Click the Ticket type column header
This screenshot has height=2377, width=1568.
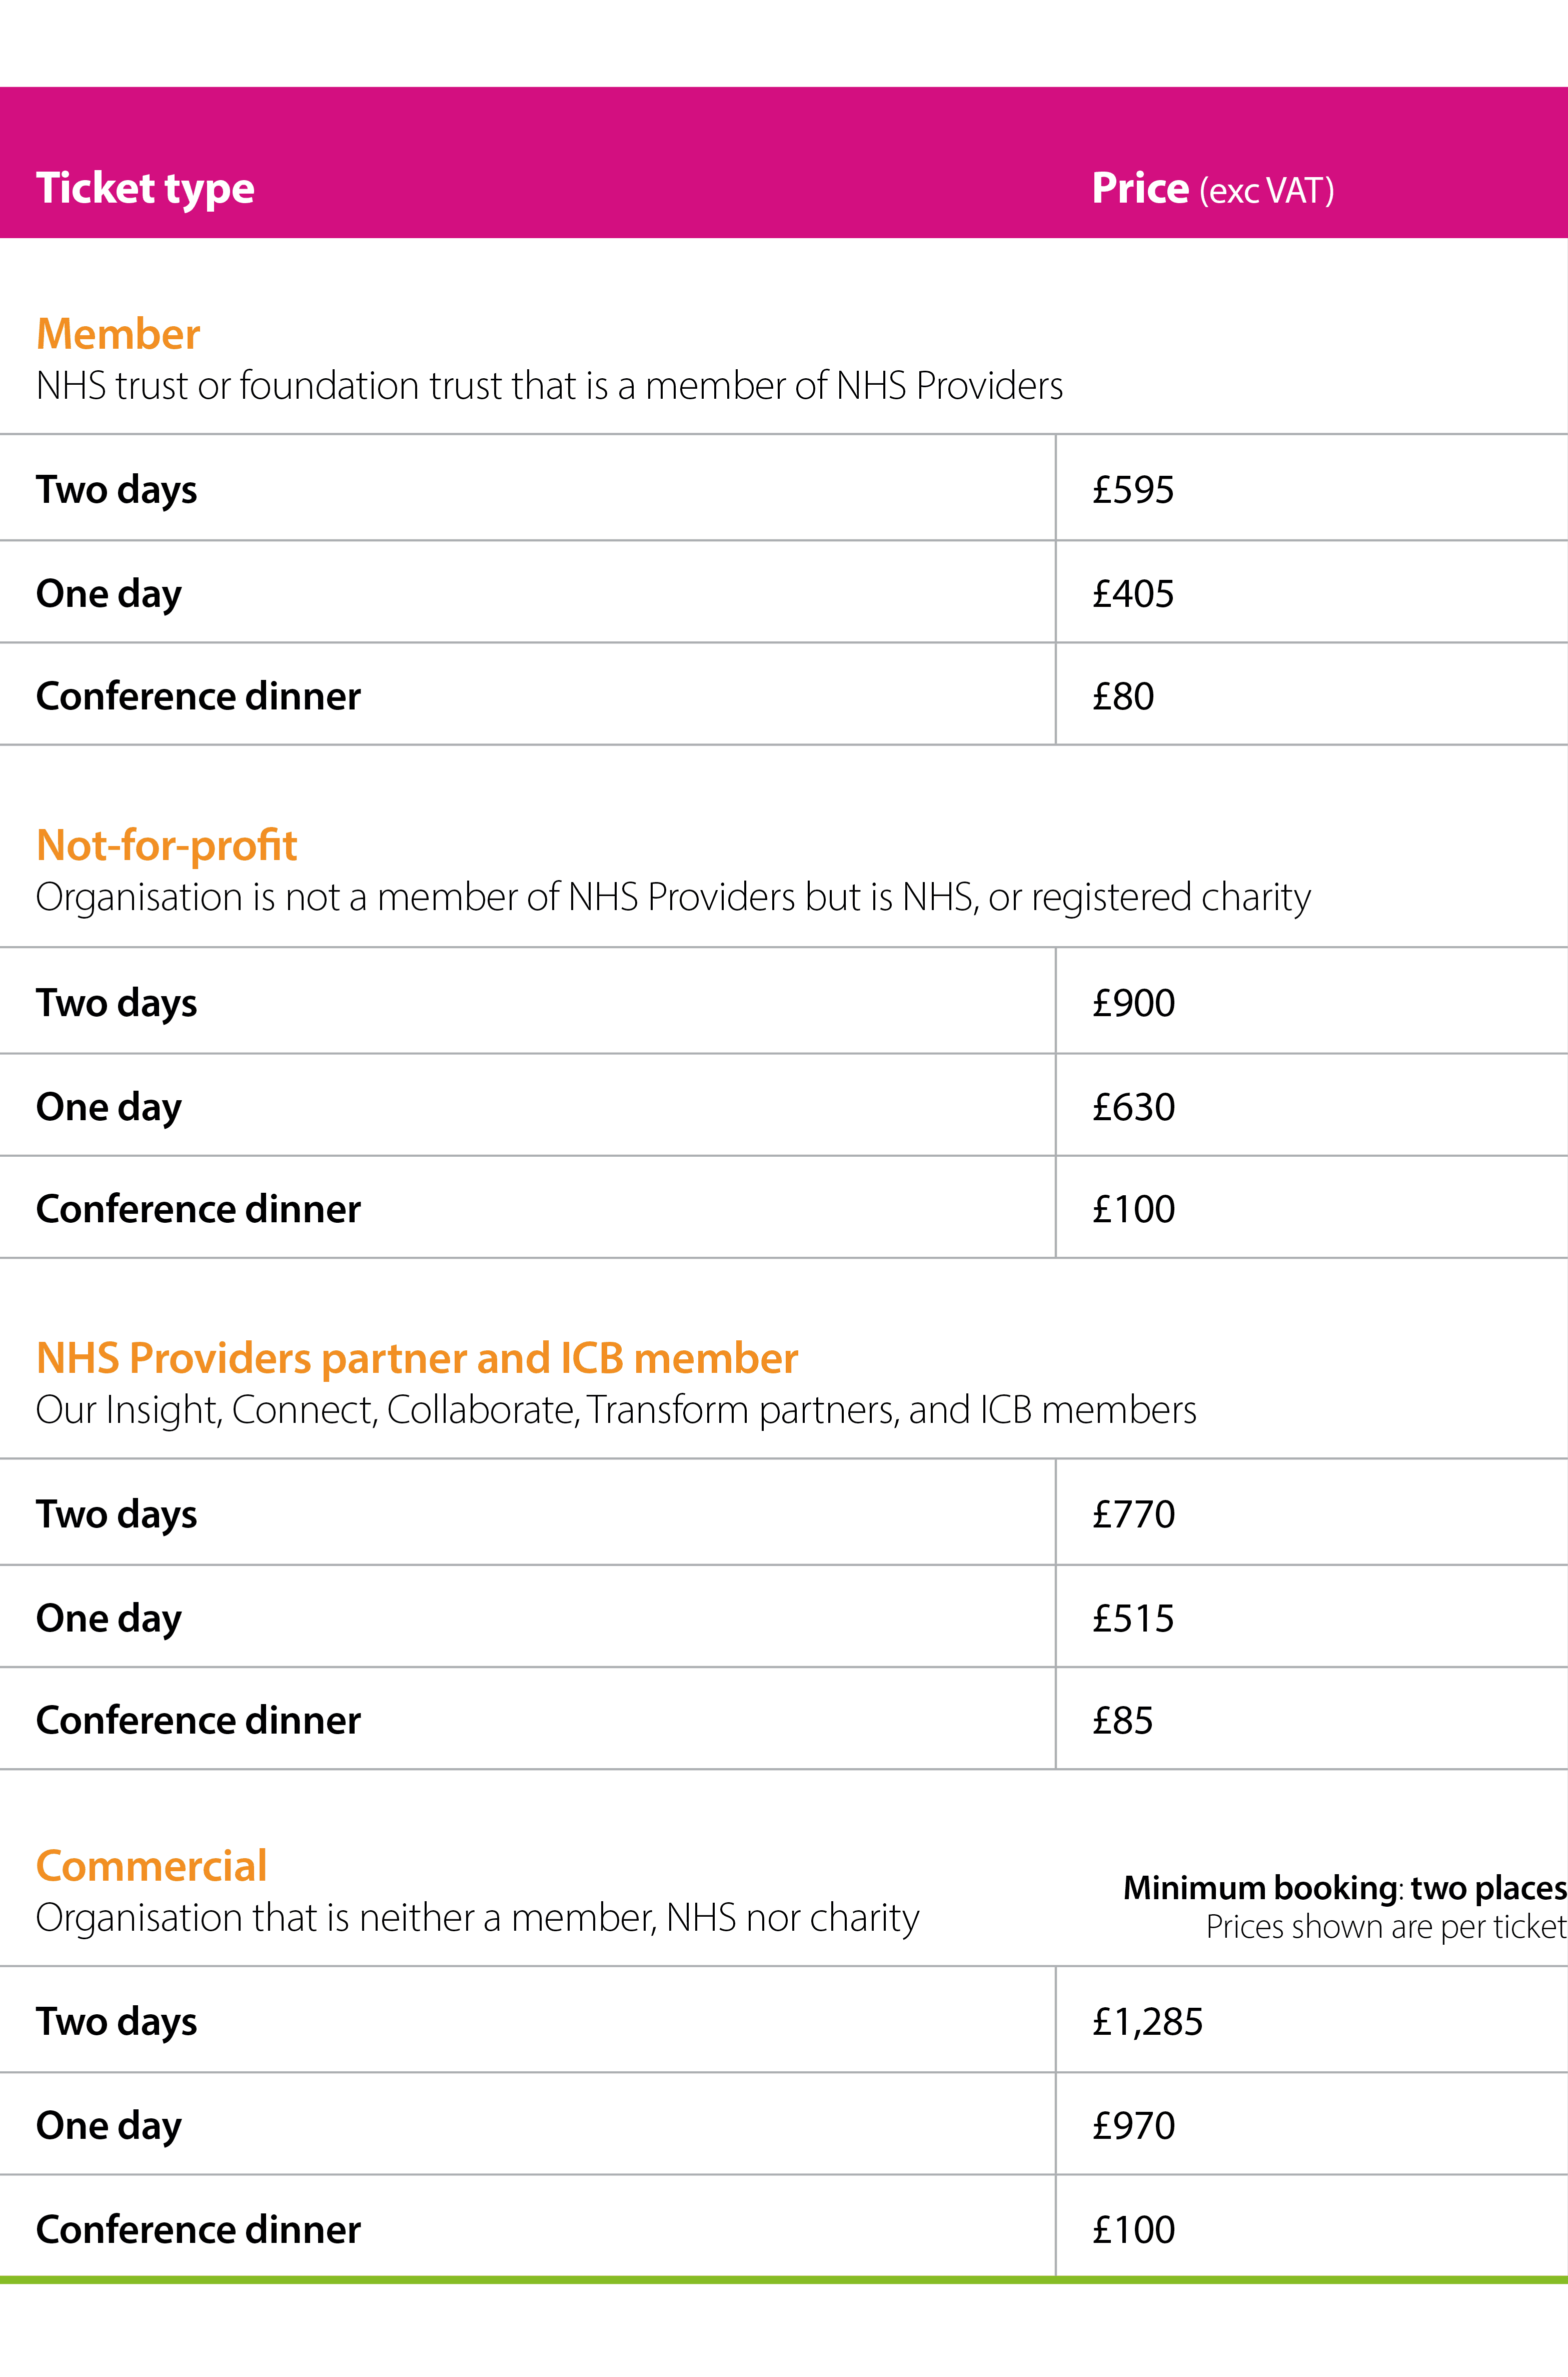pyautogui.click(x=146, y=189)
